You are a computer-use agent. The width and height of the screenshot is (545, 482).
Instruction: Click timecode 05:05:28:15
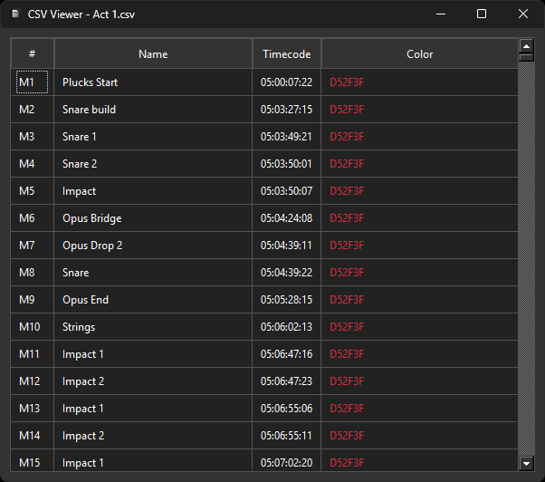[x=287, y=299]
